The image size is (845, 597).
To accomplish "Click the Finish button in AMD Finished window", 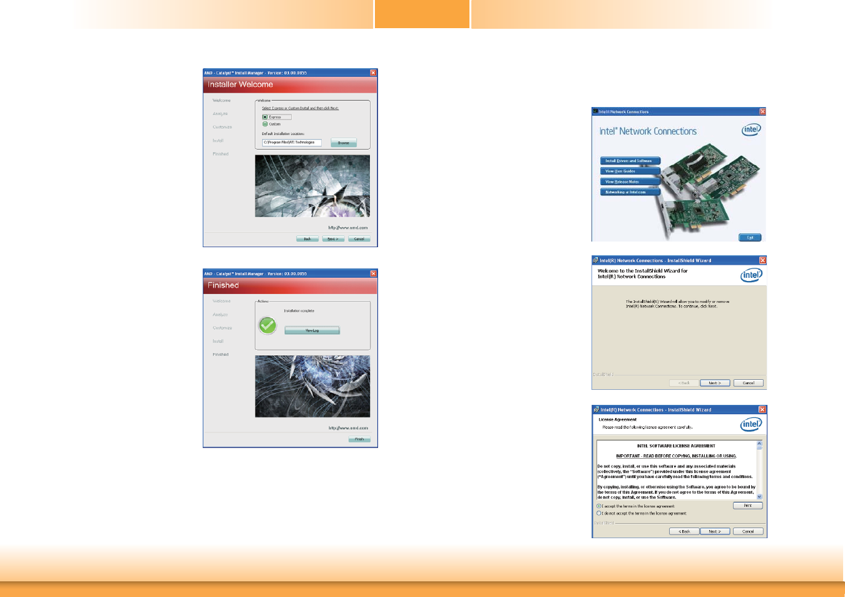I will (359, 439).
